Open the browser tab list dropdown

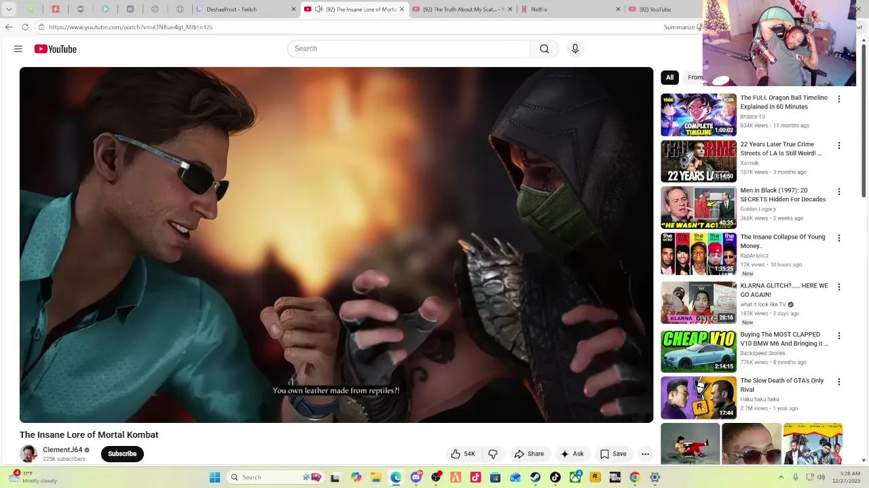(9, 9)
